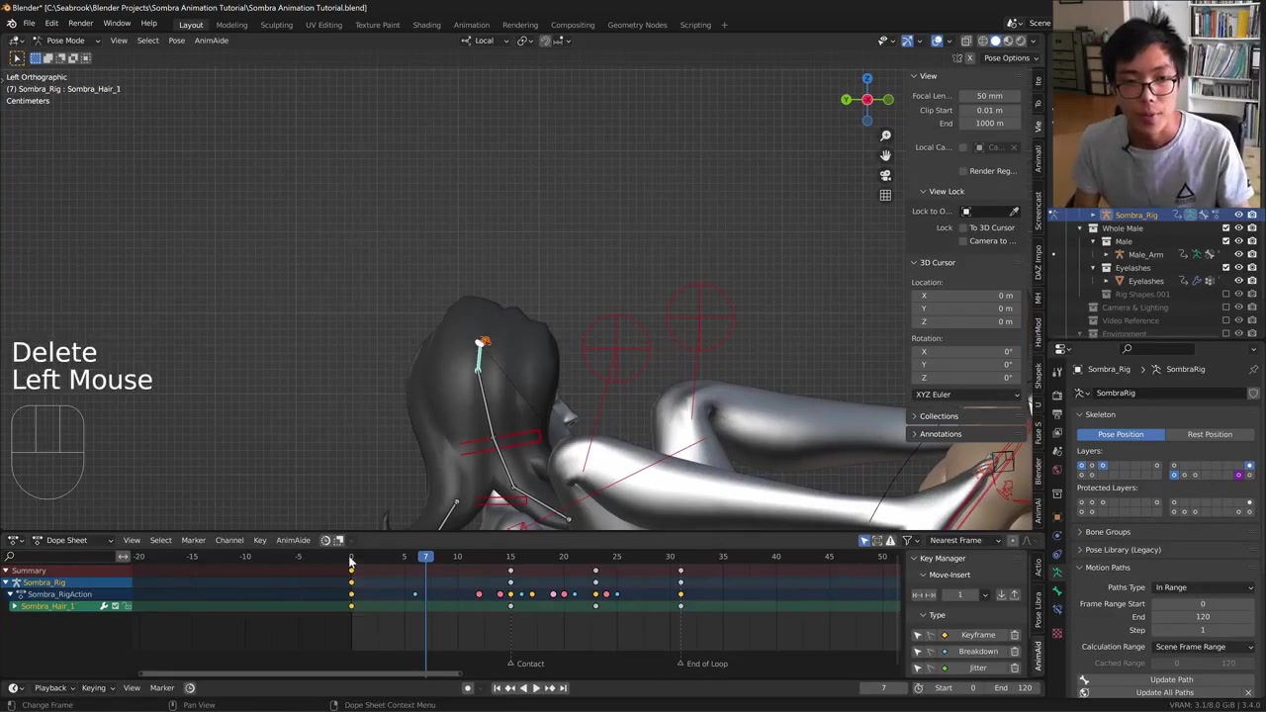The height and width of the screenshot is (712, 1266).
Task: Click the eyedropper next to Lock to Object
Action: tap(1014, 212)
